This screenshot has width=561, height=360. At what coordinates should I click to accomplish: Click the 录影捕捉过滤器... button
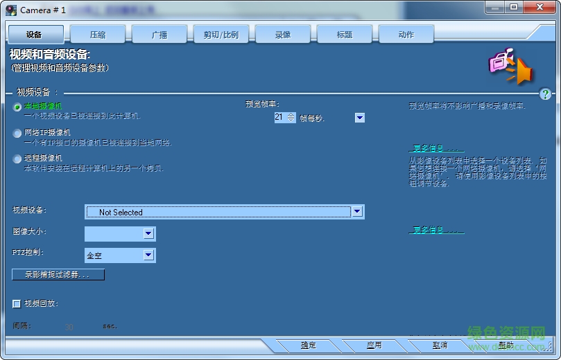58,274
